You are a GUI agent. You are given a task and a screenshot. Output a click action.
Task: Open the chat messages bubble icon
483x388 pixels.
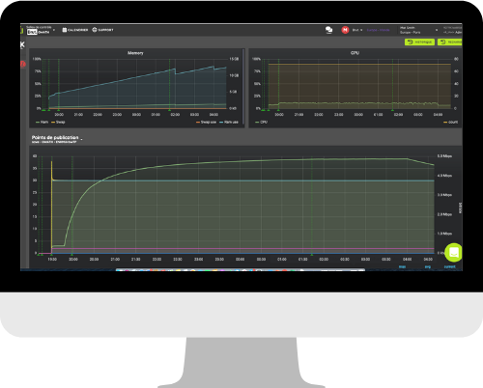[x=328, y=30]
